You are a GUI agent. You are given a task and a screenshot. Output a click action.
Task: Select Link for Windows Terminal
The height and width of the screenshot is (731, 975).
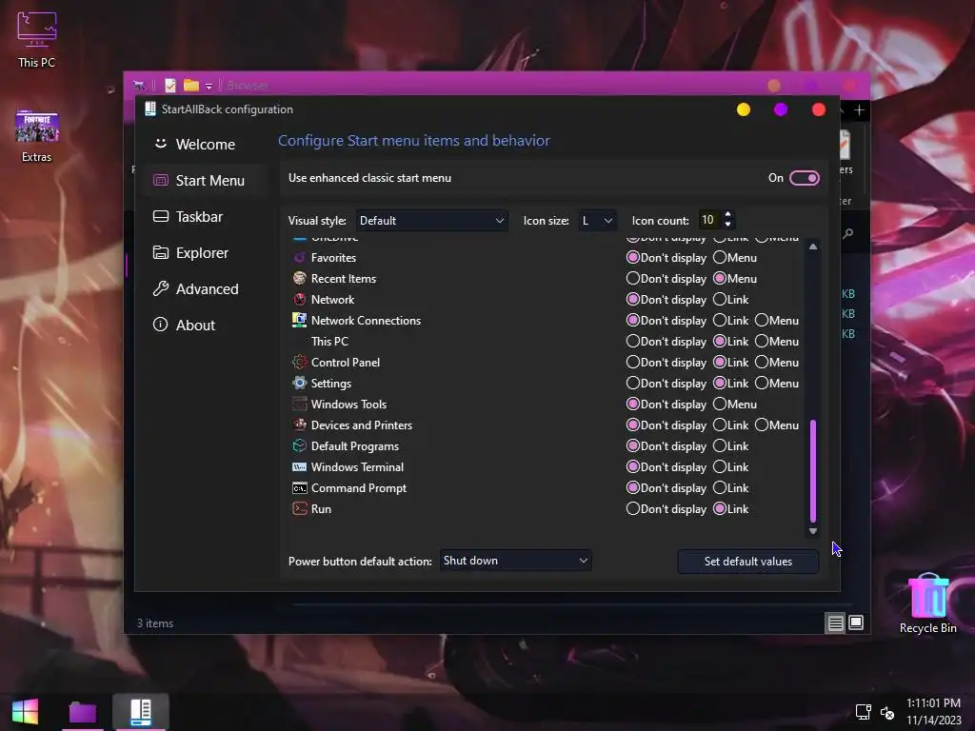(720, 467)
